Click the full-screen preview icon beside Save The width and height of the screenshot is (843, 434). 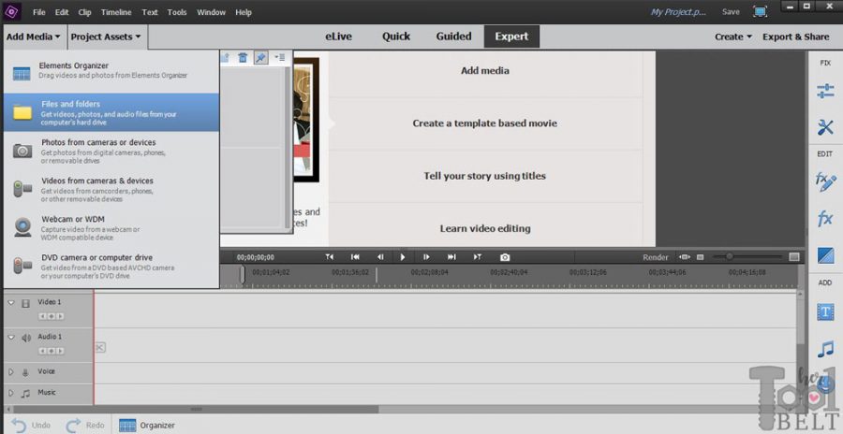[x=760, y=11]
